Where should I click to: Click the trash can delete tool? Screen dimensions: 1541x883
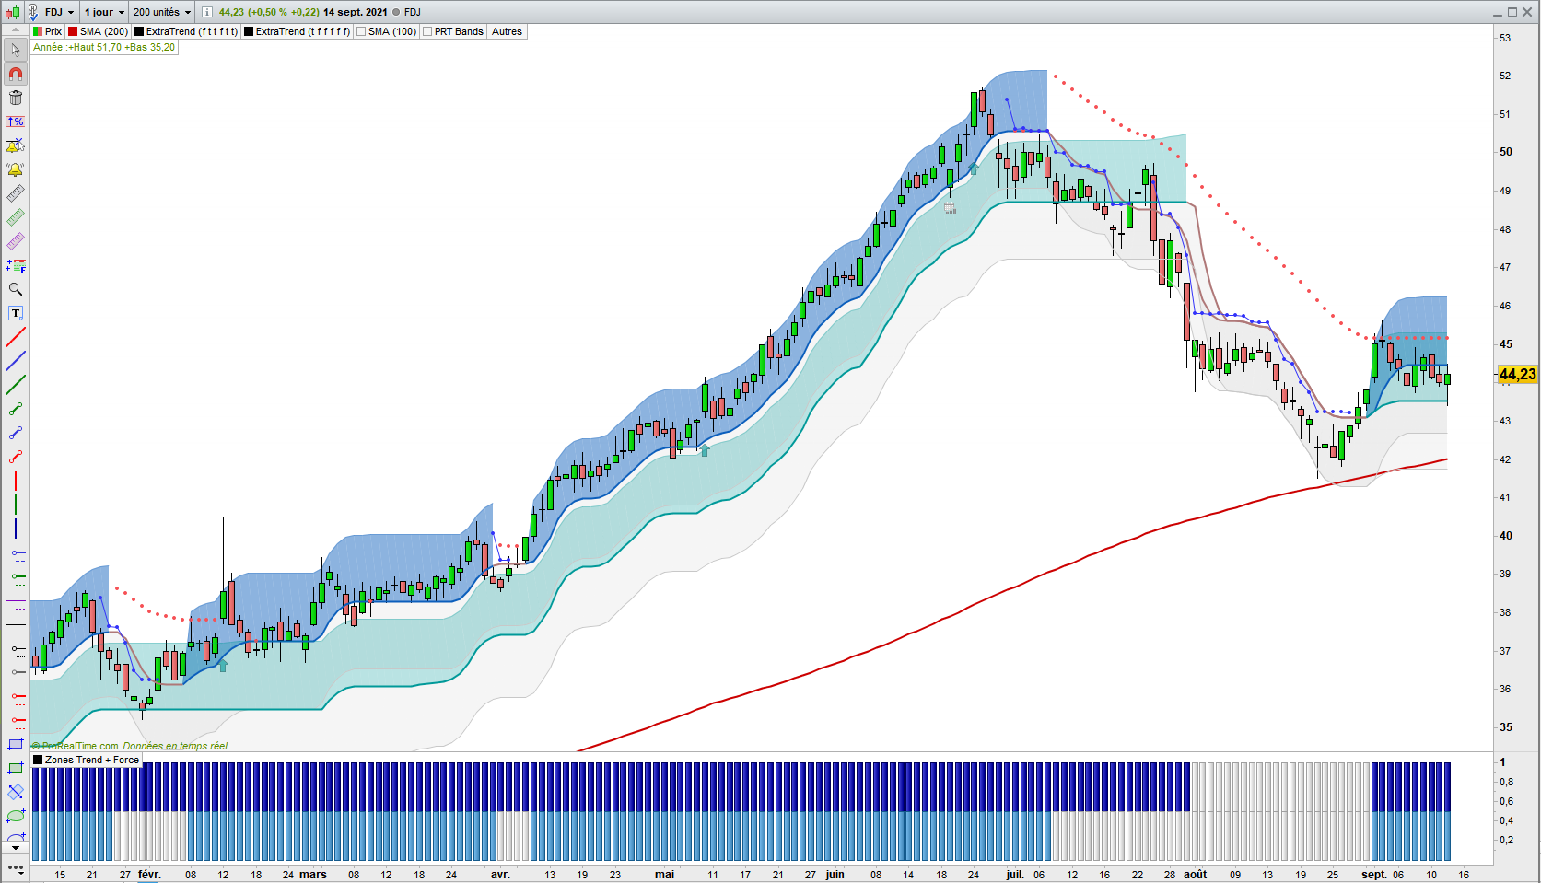(16, 98)
